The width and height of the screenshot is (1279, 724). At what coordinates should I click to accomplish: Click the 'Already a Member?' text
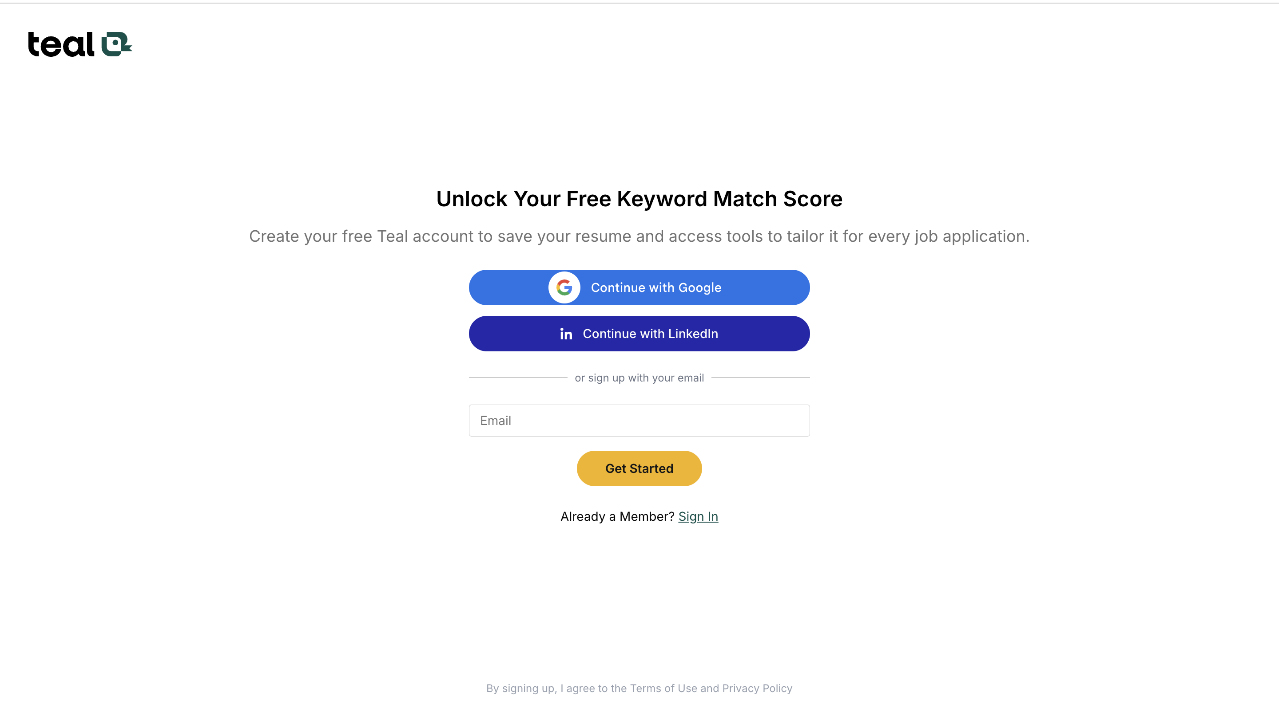(x=617, y=517)
